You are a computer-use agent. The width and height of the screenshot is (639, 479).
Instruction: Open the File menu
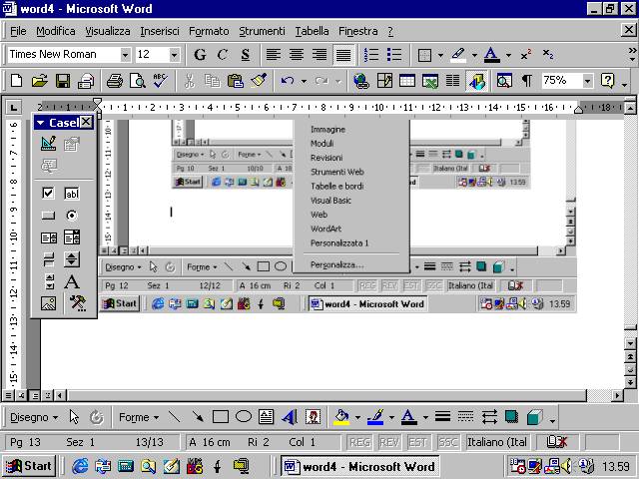(x=18, y=31)
